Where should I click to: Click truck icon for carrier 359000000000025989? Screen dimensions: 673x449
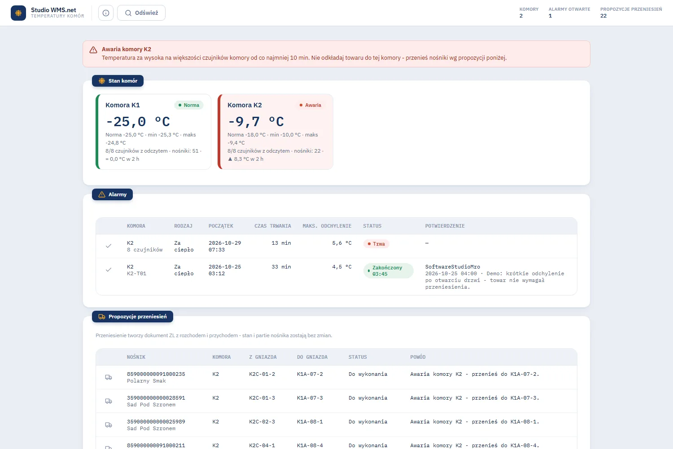coord(109,425)
